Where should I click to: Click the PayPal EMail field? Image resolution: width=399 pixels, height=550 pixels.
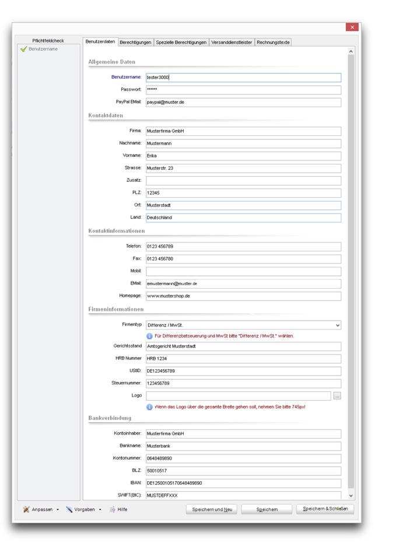[x=243, y=103]
